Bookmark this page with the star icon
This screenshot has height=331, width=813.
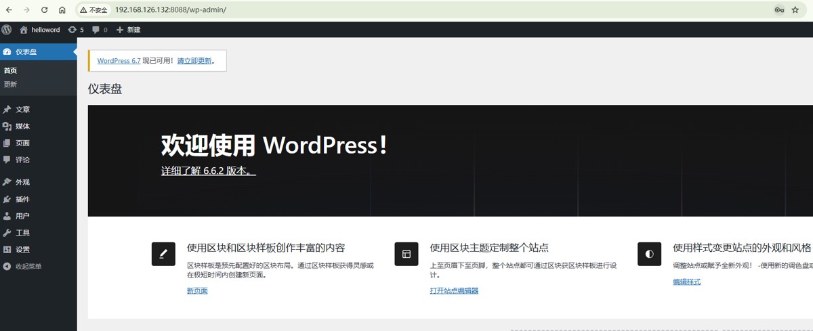(x=795, y=10)
